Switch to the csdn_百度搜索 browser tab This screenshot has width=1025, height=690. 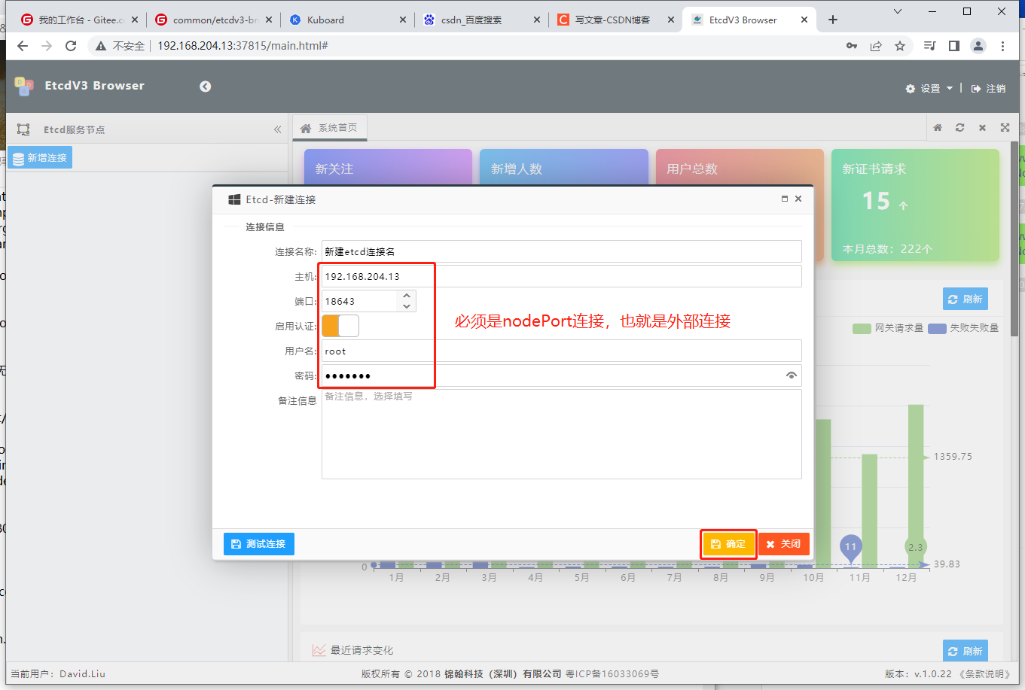coord(482,20)
